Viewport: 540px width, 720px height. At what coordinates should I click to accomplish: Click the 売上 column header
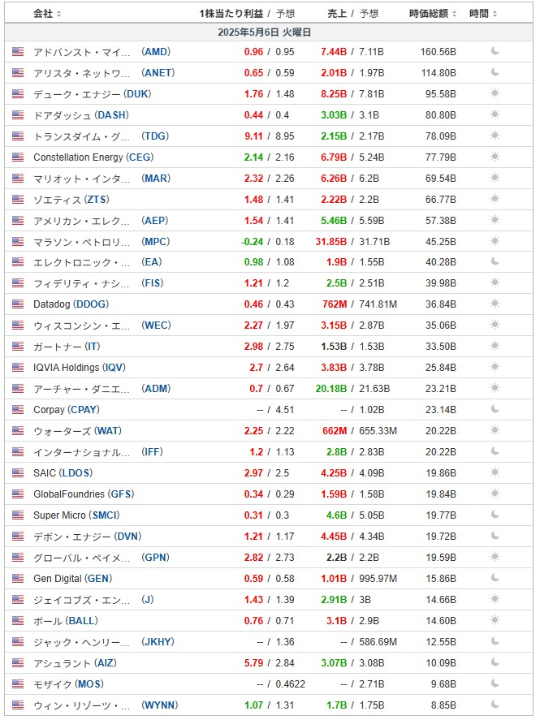click(336, 14)
